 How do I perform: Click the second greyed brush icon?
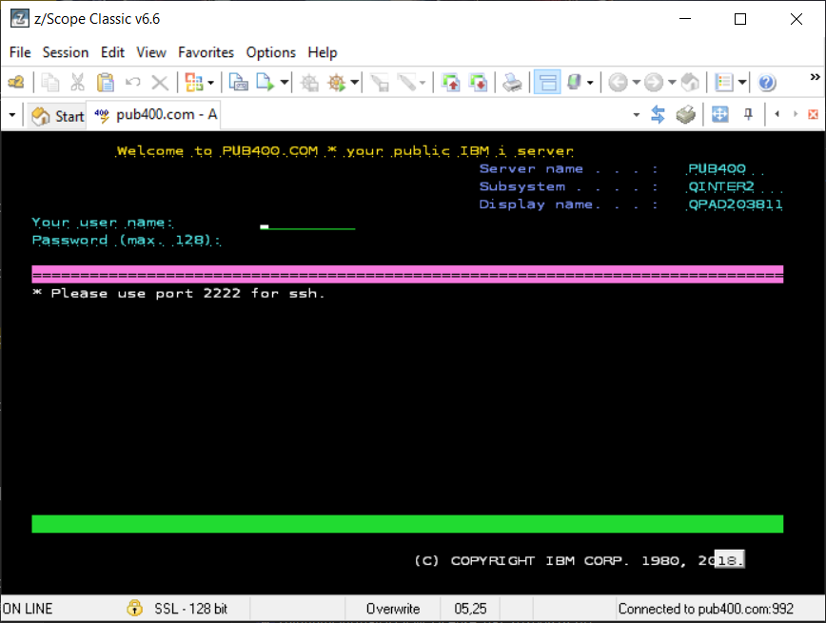[x=406, y=82]
